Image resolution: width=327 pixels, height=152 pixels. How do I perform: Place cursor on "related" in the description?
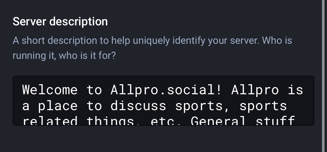(x=50, y=121)
